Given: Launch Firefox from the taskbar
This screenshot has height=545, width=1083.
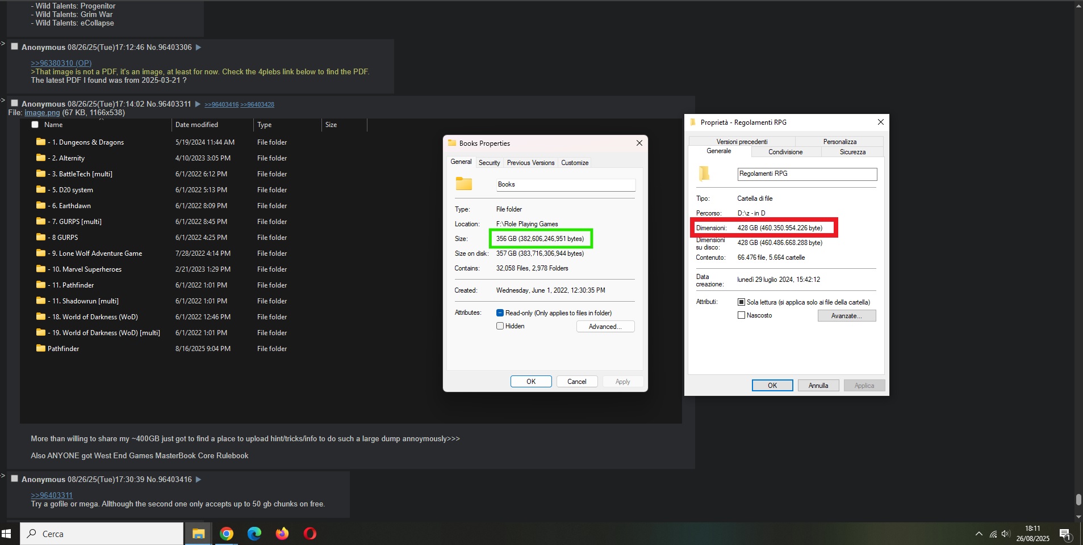Looking at the screenshot, I should tap(282, 534).
